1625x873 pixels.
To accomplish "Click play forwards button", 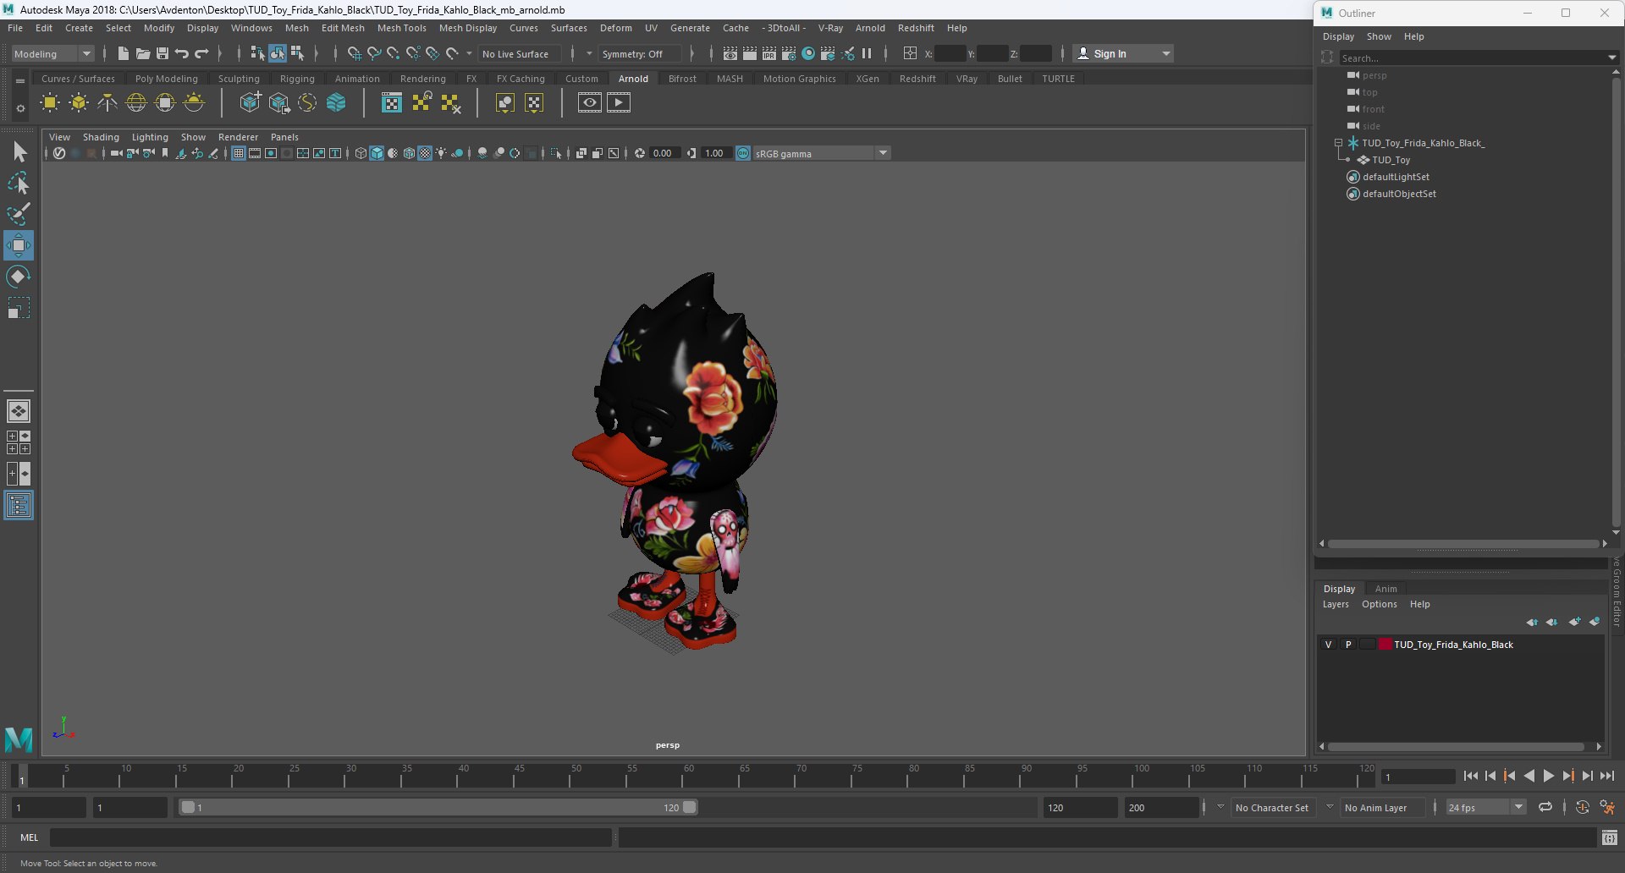I will (x=1548, y=776).
